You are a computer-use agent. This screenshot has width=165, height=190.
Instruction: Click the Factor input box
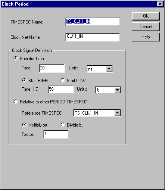(x=56, y=134)
